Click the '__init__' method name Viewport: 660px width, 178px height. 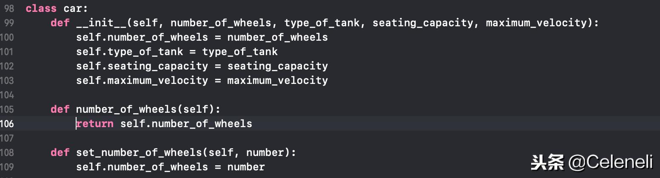click(101, 23)
